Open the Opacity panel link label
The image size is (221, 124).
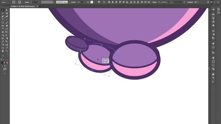click(x=74, y=2)
